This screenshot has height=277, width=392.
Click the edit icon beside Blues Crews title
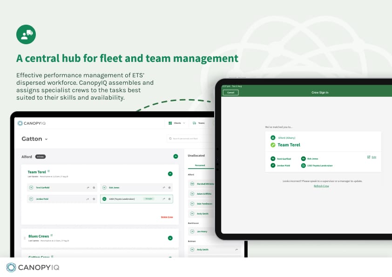click(52, 235)
